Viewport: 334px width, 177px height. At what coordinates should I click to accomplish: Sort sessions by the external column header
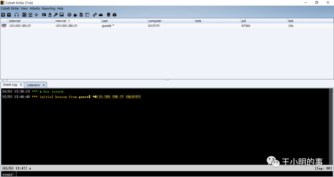point(31,21)
